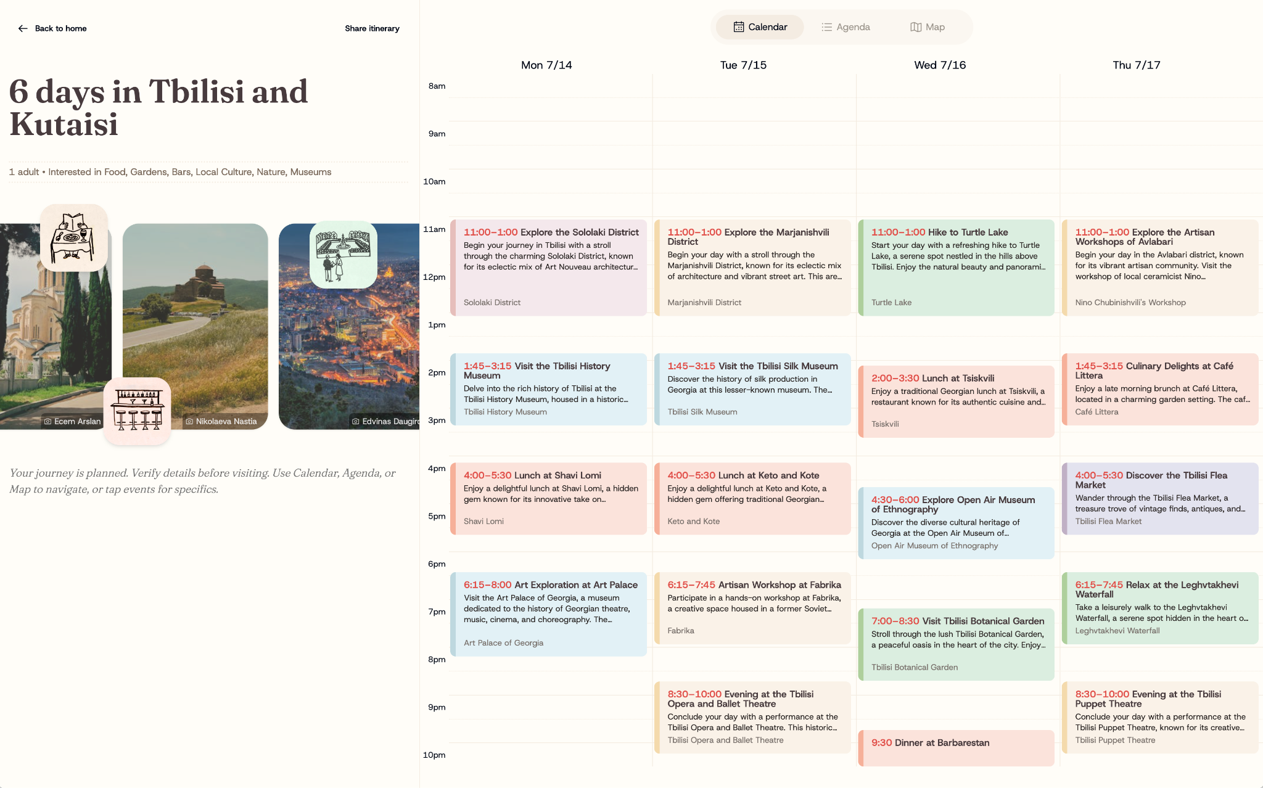This screenshot has height=788, width=1263.
Task: Open Explore the Marjanishvili District event
Action: [752, 268]
